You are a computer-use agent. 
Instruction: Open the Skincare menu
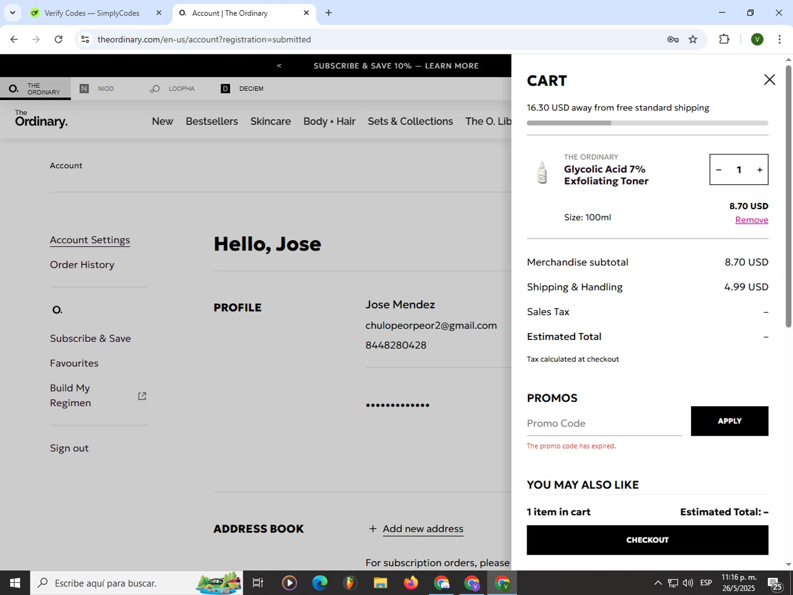pyautogui.click(x=270, y=122)
